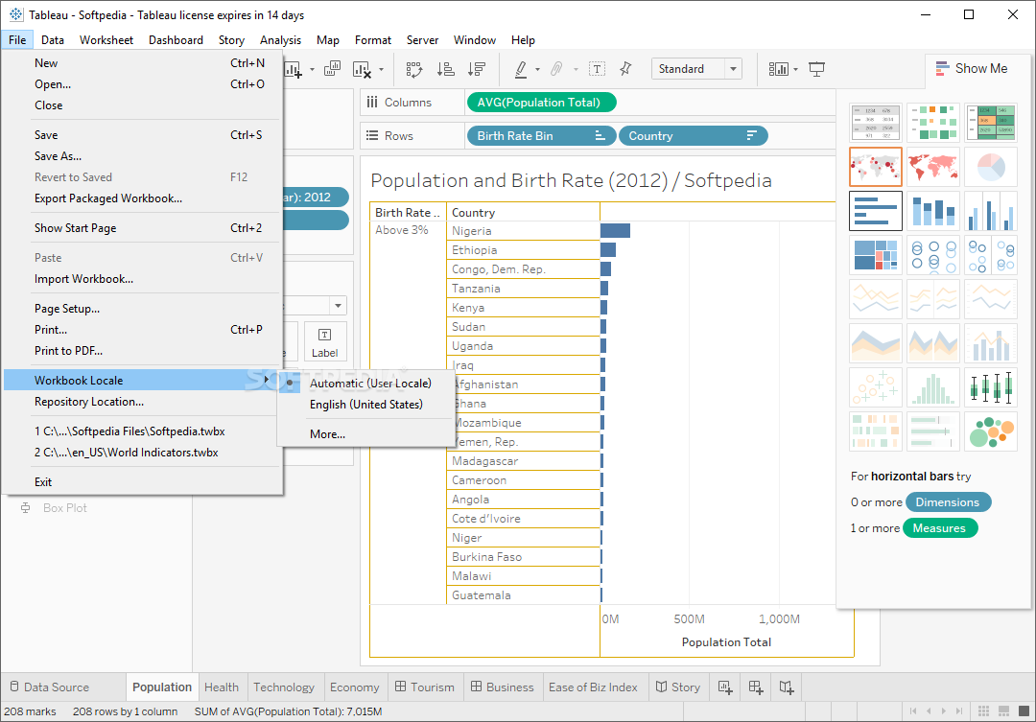Select the circle views chart type

coord(933,255)
